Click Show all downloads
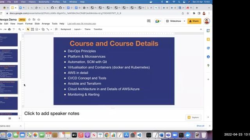This screenshot has width=250, height=140. (200, 126)
